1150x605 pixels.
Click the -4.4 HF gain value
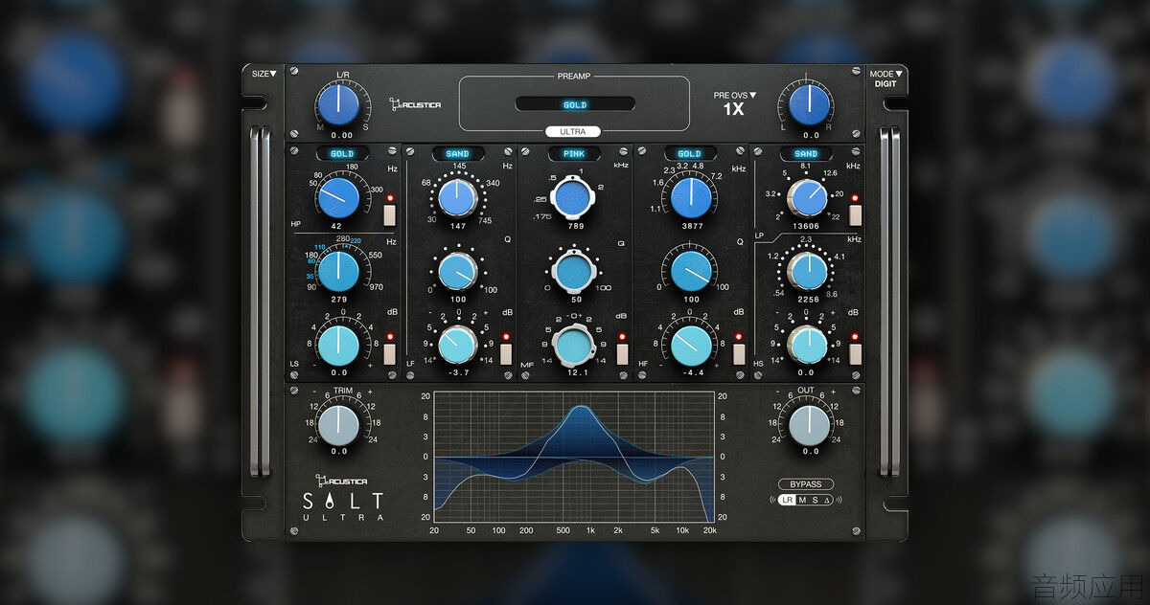coord(691,372)
